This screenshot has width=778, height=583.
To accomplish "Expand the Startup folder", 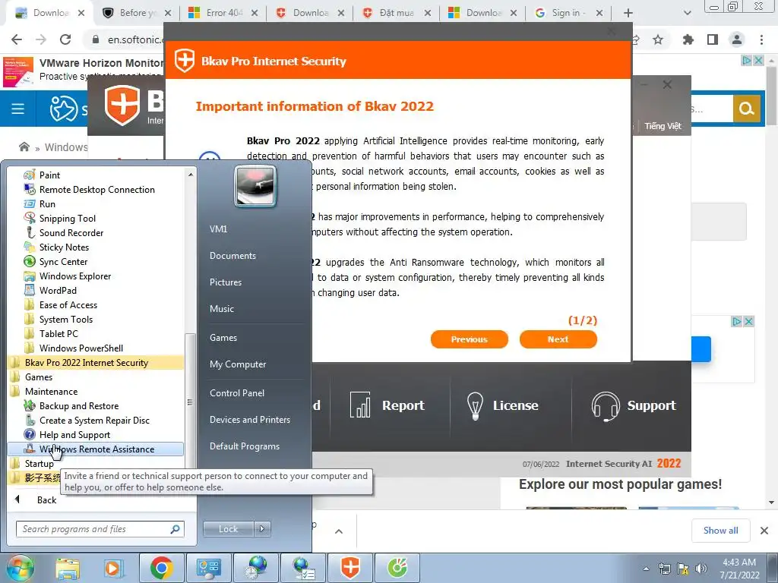I will tap(39, 464).
